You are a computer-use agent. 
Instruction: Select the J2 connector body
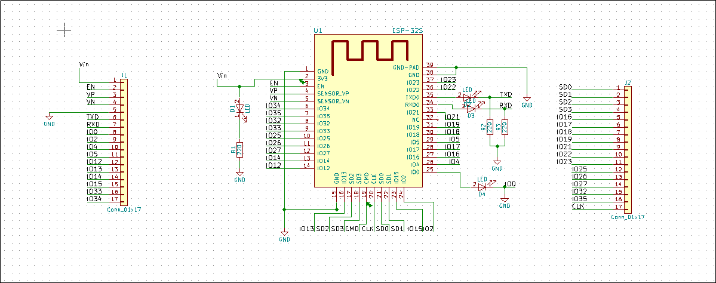click(x=628, y=150)
